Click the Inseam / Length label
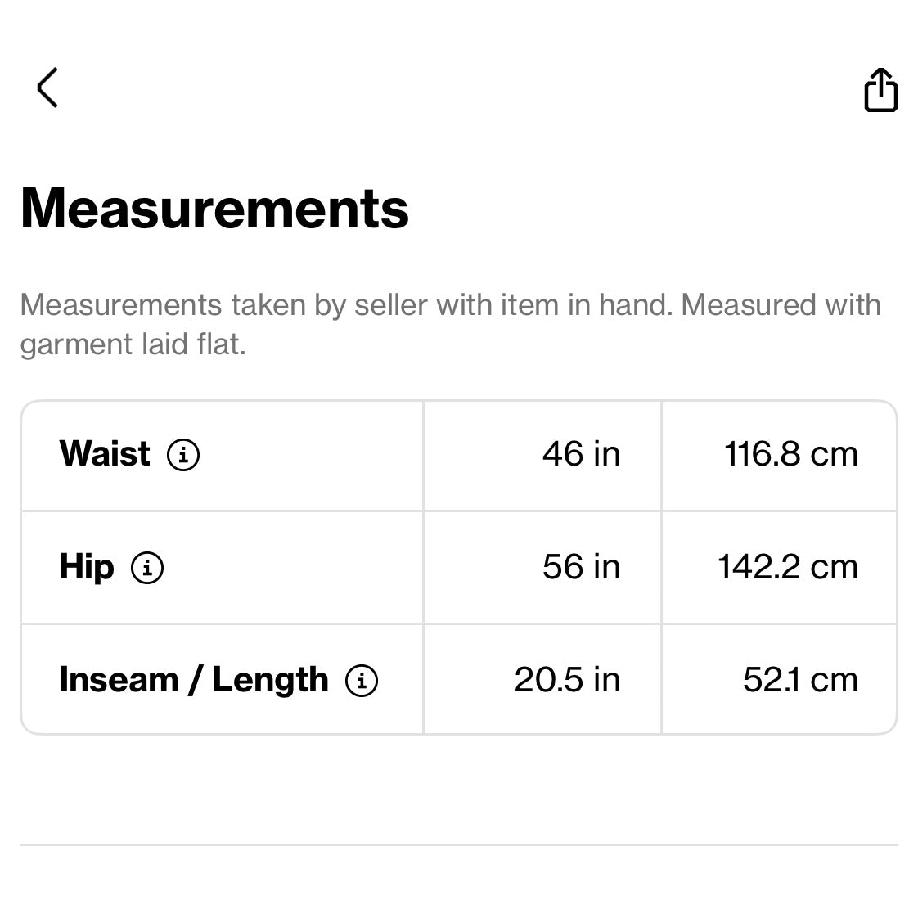The image size is (918, 918). click(x=194, y=680)
